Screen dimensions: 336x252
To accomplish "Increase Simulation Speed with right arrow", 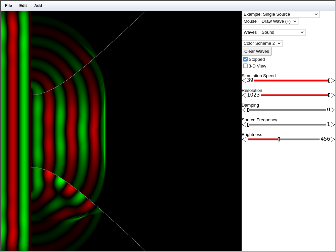I will (333, 81).
